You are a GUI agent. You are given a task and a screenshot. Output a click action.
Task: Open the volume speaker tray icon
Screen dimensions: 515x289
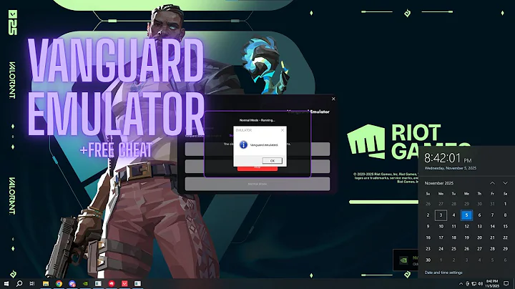tap(480, 284)
